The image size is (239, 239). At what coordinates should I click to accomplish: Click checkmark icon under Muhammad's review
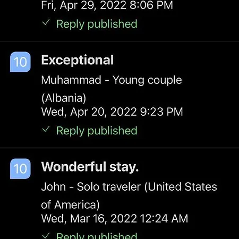pyautogui.click(x=46, y=129)
